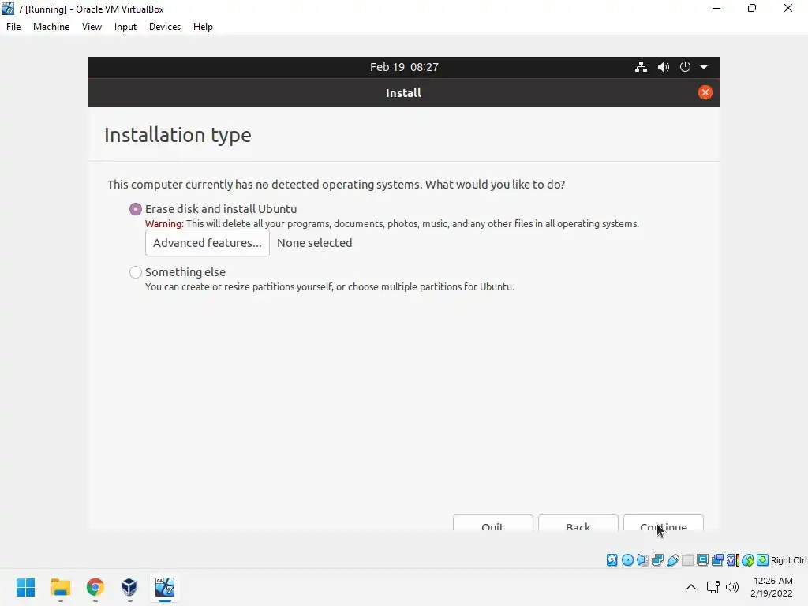
Task: Click the keyboard capture green arrow icon
Action: point(763,560)
